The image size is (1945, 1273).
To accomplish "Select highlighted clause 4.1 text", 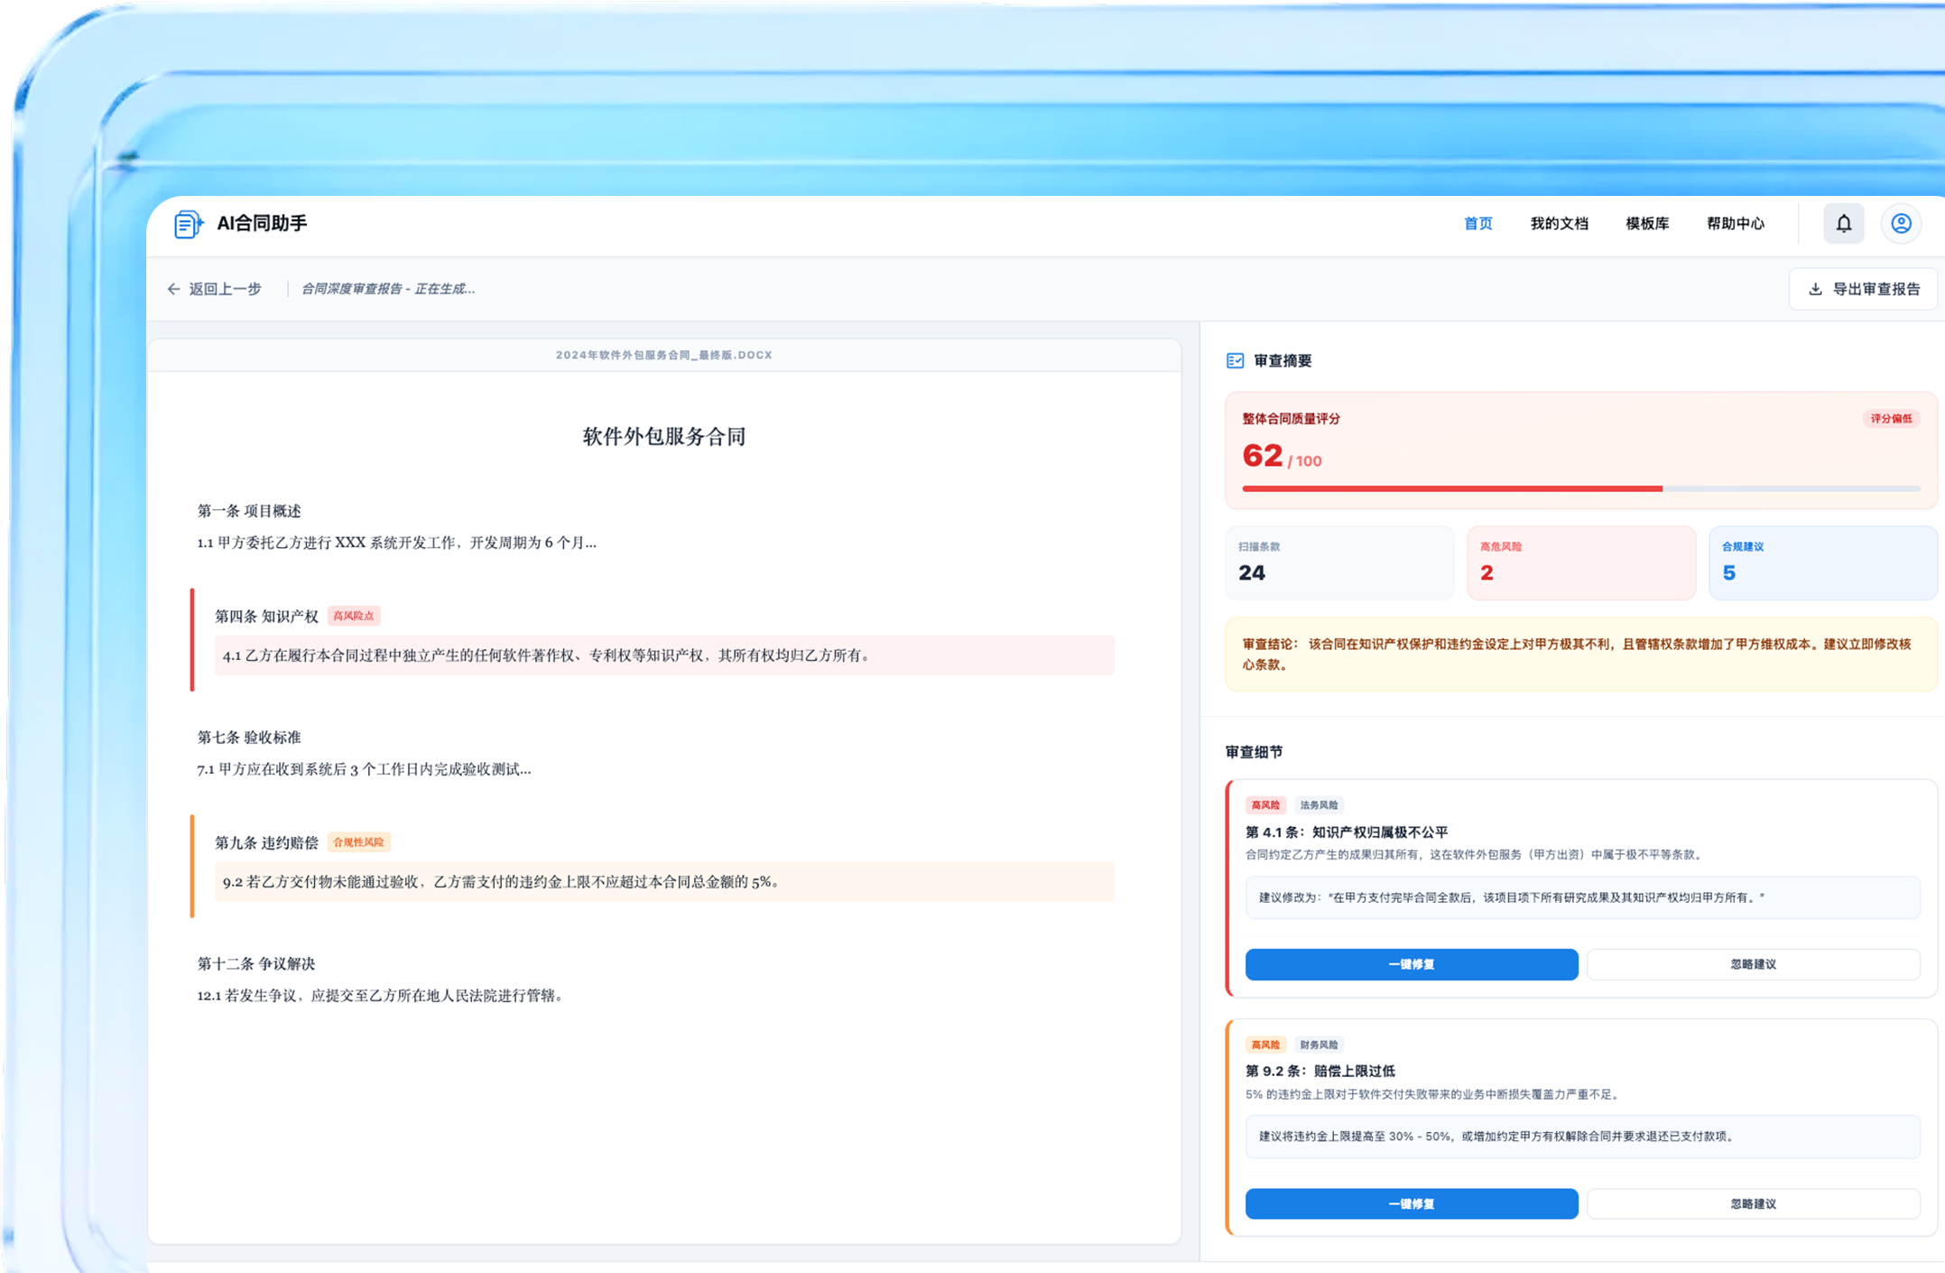I will pyautogui.click(x=664, y=655).
